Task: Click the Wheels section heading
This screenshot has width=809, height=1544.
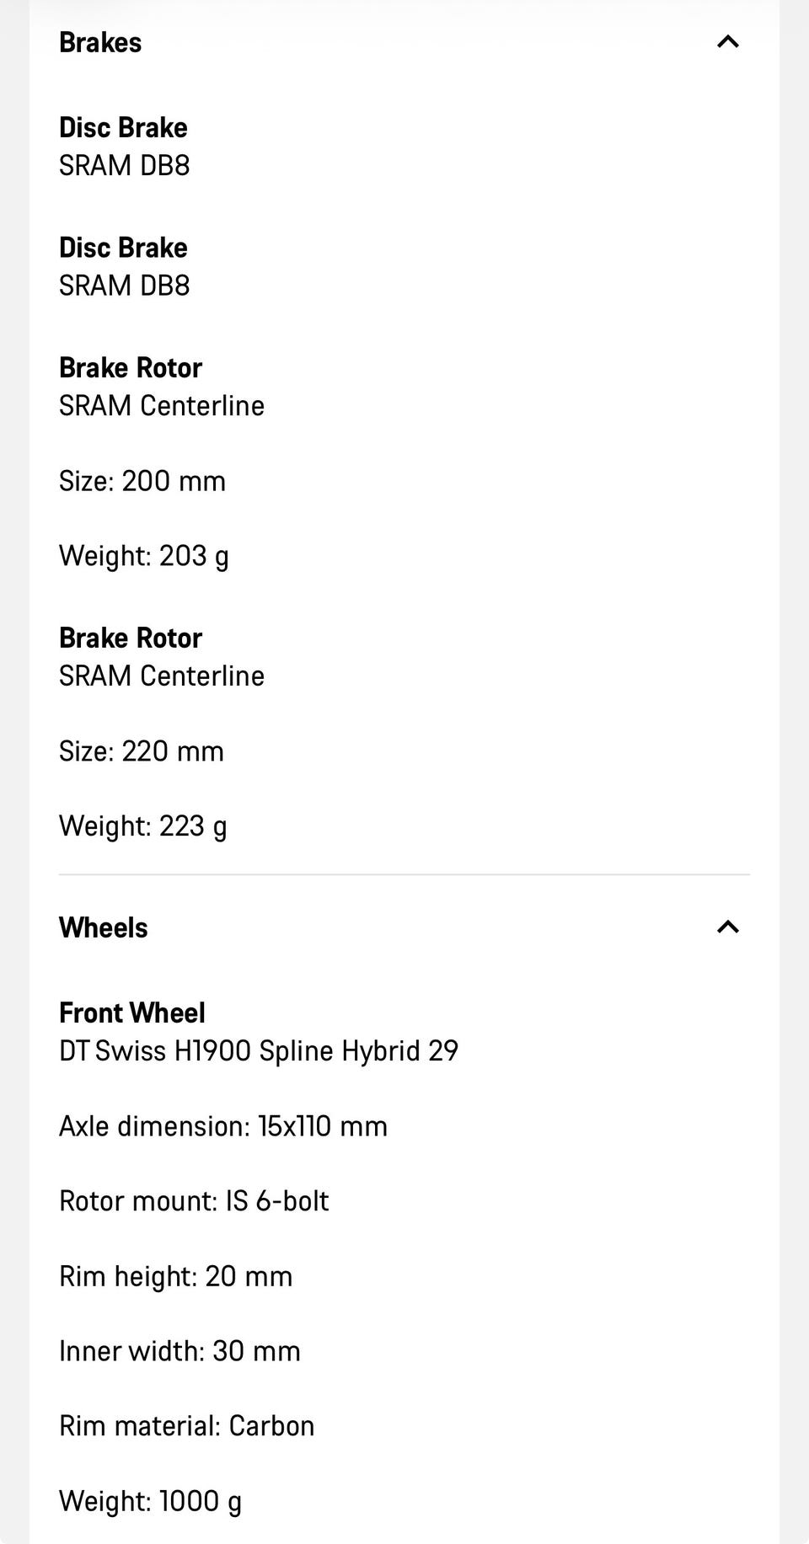Action: tap(104, 927)
